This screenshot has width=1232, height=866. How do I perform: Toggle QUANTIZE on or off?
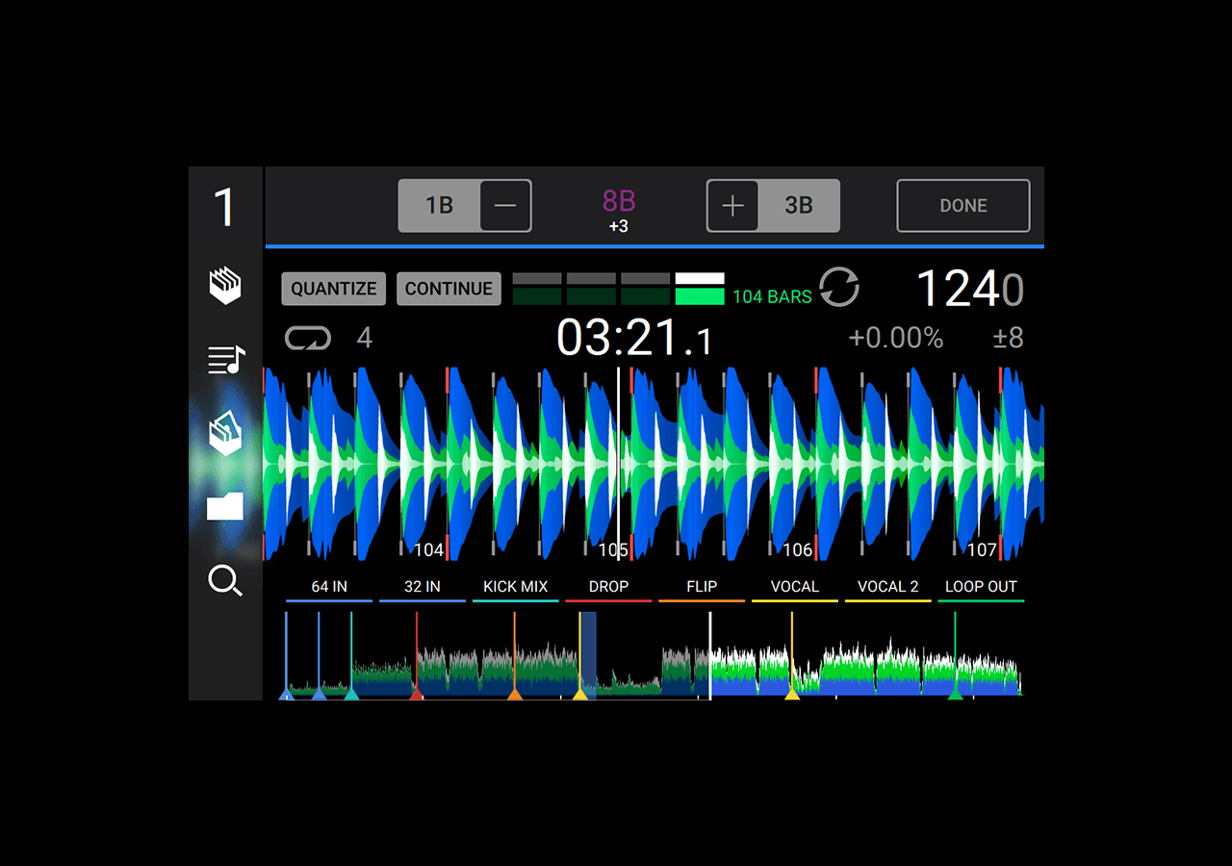pyautogui.click(x=333, y=289)
